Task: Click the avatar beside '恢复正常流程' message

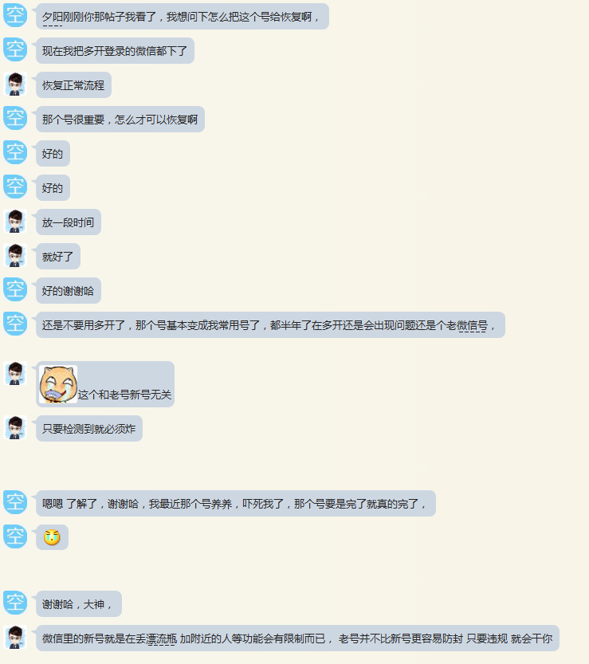Action: (15, 84)
